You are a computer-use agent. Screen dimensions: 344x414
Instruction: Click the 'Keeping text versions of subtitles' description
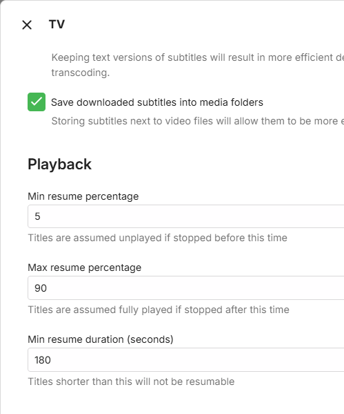[x=198, y=57]
